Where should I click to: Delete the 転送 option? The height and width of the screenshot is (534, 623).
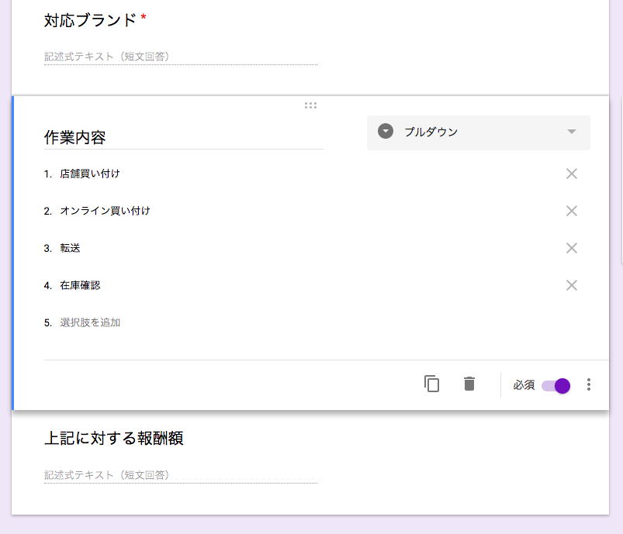point(571,248)
